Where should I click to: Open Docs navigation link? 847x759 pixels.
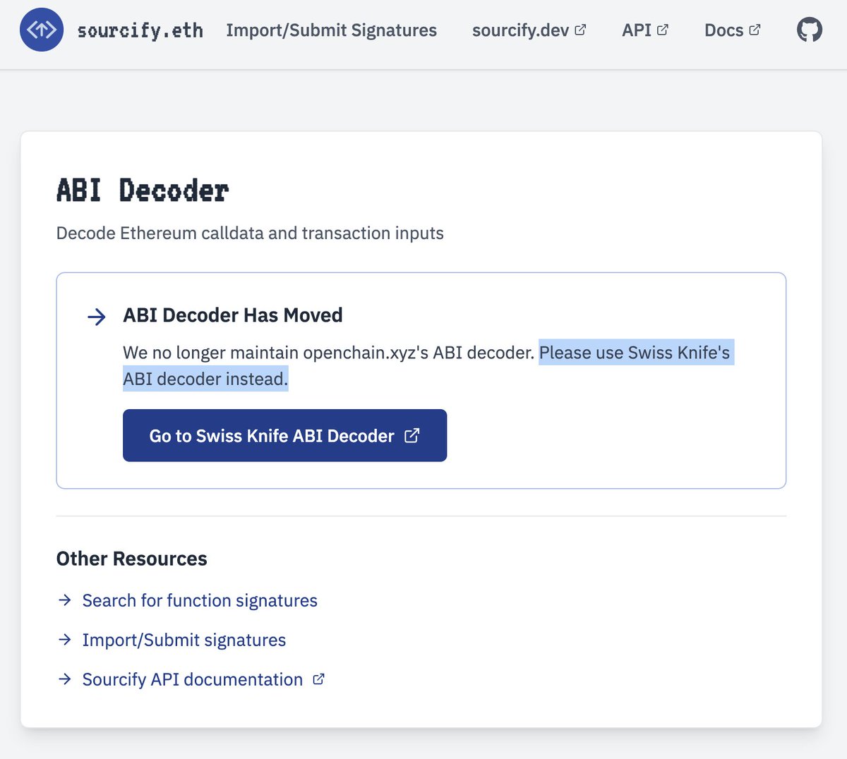[x=733, y=30]
